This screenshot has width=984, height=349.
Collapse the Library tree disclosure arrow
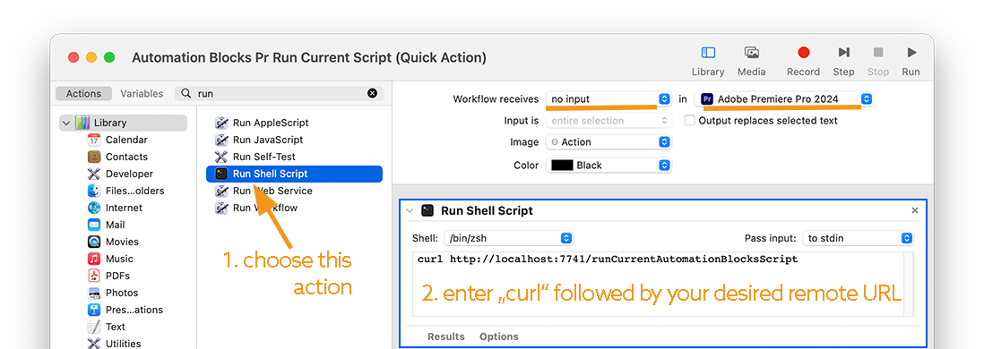click(66, 123)
